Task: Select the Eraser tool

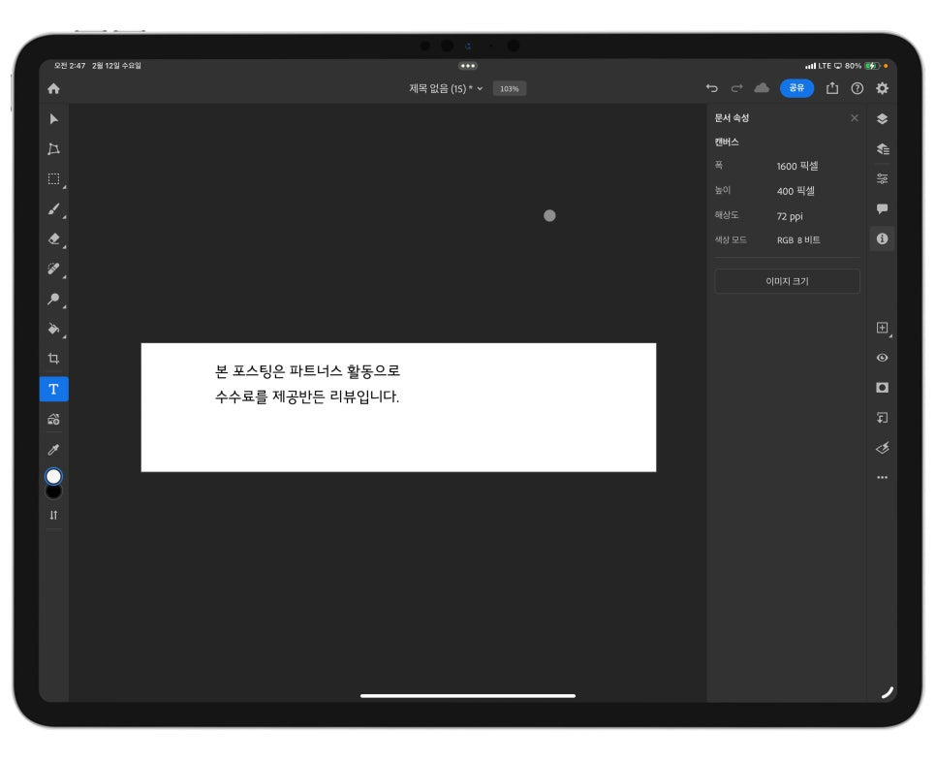Action: (53, 238)
